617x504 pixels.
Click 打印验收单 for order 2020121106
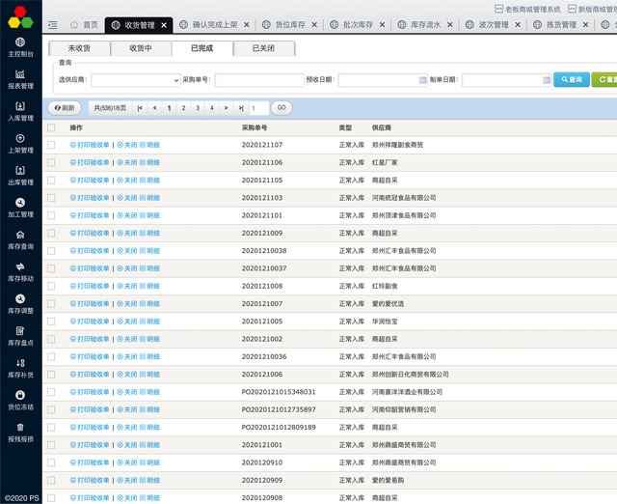click(x=90, y=162)
